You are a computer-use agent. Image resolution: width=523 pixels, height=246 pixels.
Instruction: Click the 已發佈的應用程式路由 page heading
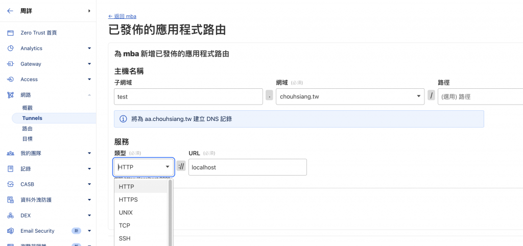tap(167, 30)
